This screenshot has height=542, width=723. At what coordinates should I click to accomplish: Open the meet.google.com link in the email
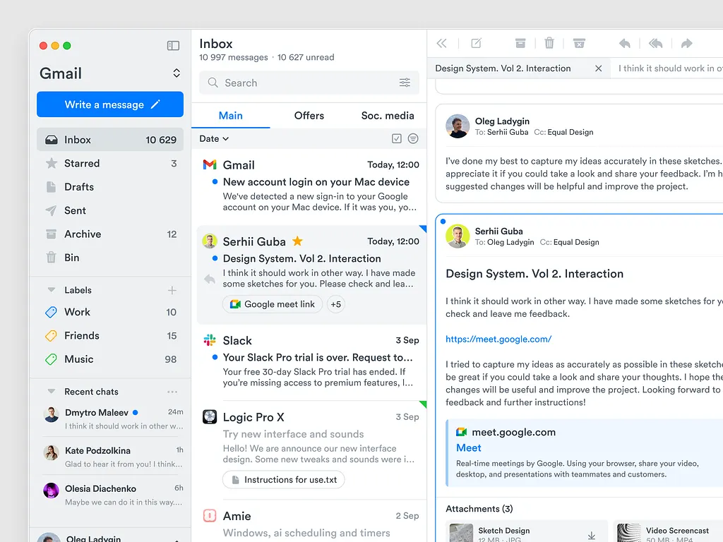498,339
